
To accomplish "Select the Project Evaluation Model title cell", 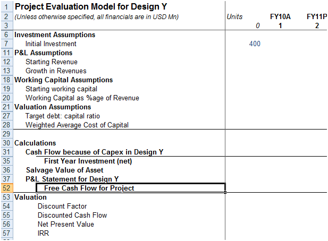I will point(91,7).
